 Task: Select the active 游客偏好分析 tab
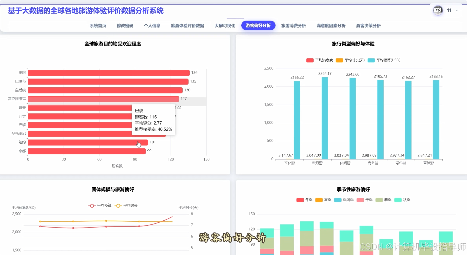click(x=258, y=25)
